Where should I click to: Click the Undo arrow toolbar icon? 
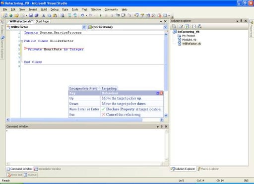click(x=82, y=15)
